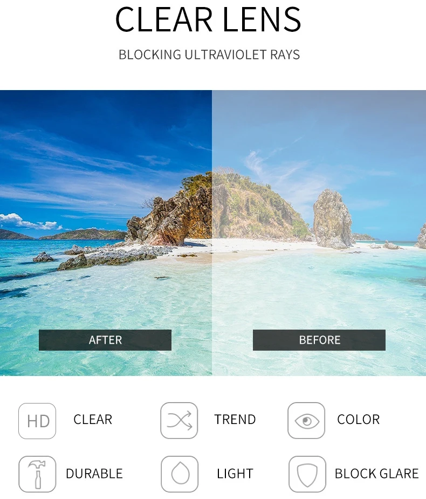Click the TREND feature label
This screenshot has height=499, width=426.
tap(235, 420)
